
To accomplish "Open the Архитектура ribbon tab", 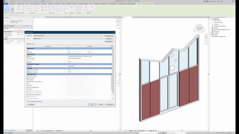I will 12,4.
